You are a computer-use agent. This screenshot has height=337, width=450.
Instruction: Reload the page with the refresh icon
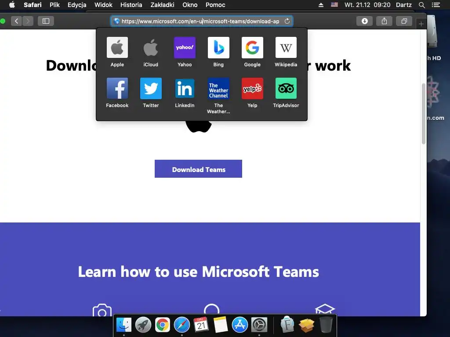pyautogui.click(x=287, y=21)
